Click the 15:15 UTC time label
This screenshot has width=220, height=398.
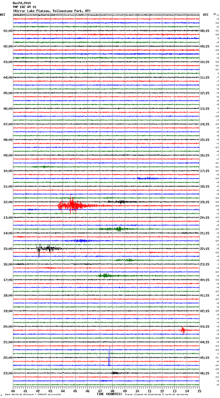click(205, 140)
